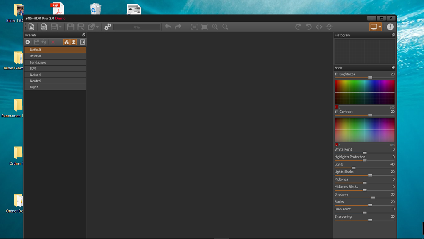
Task: Click the fit-to-window zoom icon
Action: (x=205, y=27)
